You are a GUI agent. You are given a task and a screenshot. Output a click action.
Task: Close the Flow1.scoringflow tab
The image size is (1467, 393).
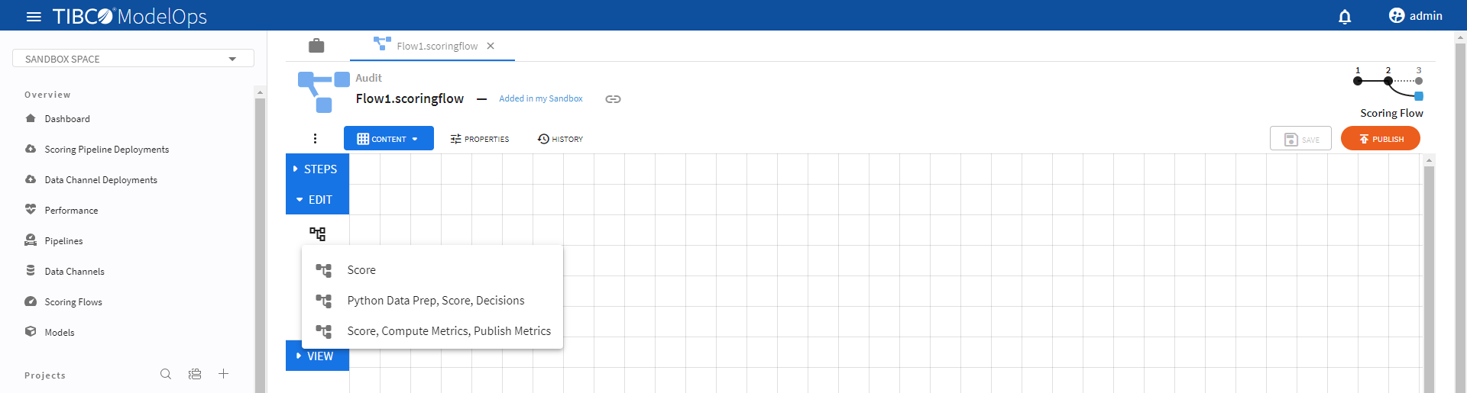point(491,46)
